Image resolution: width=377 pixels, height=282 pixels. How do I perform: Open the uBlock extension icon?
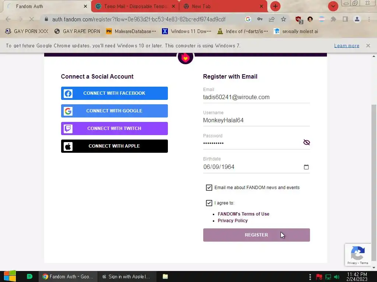tap(299, 20)
